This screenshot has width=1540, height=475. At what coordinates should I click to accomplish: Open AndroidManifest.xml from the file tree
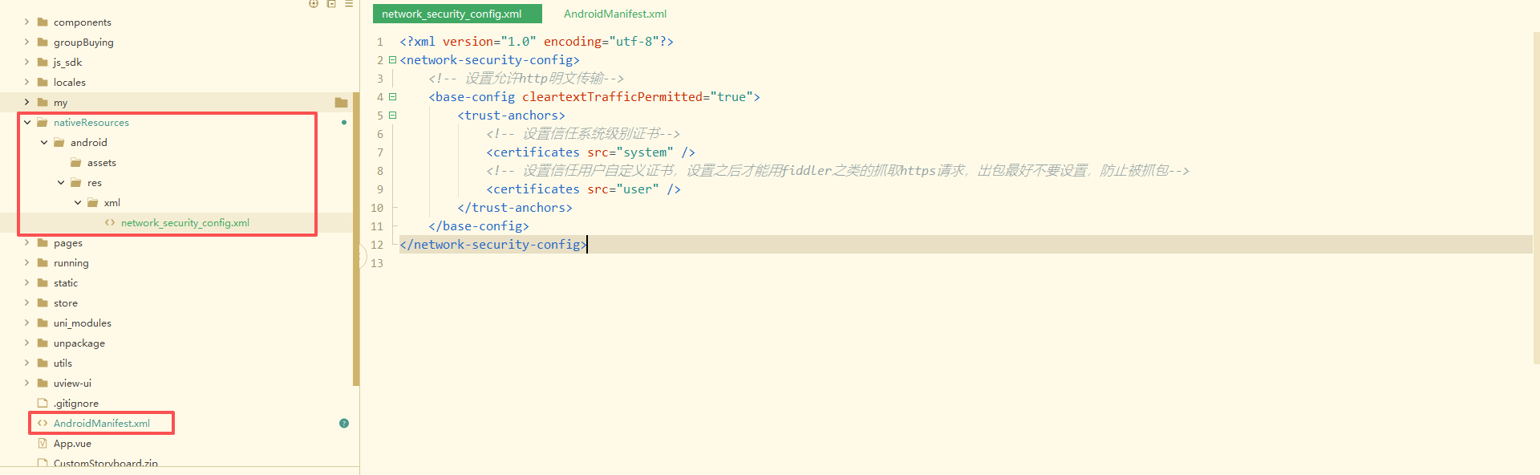pyautogui.click(x=101, y=424)
